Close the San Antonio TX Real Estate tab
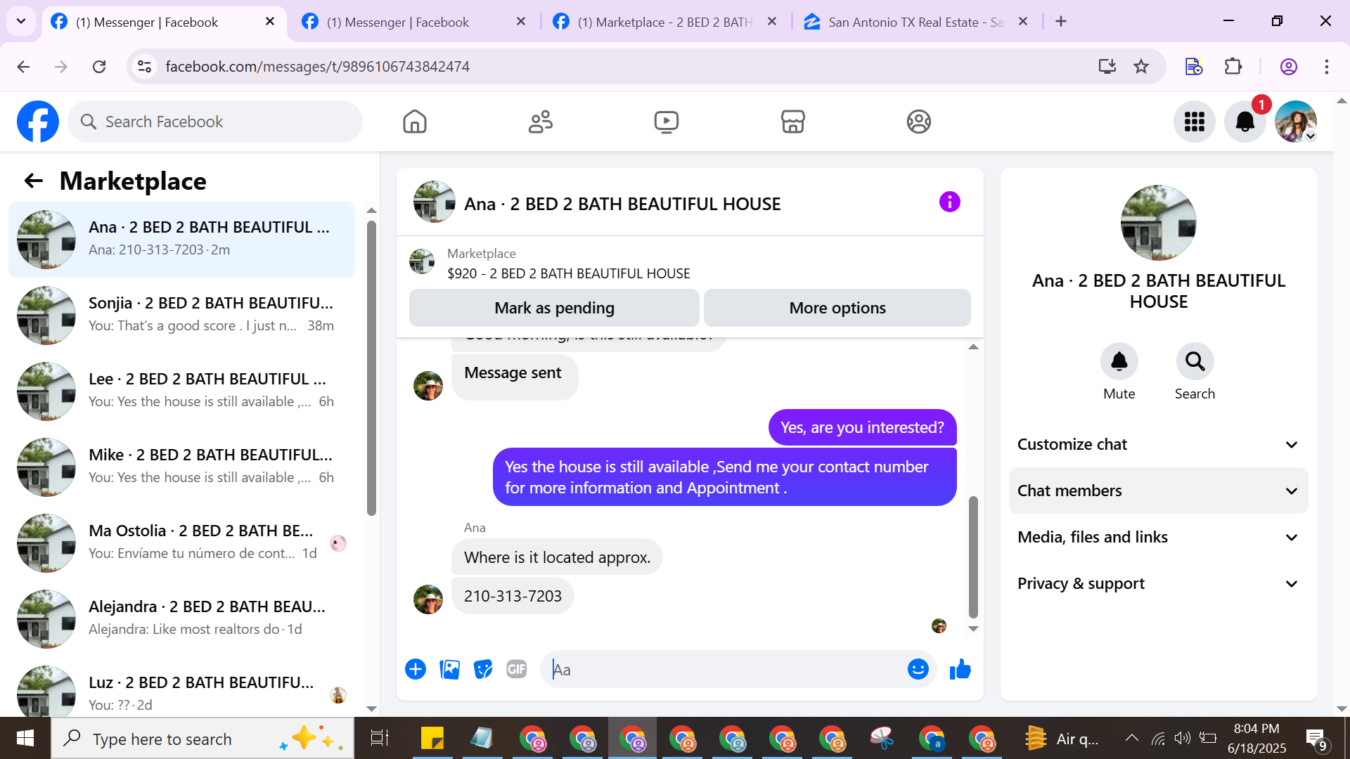The width and height of the screenshot is (1350, 759). [1023, 22]
